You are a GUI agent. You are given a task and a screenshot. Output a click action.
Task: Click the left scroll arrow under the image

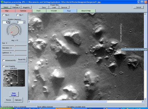coord(29,101)
